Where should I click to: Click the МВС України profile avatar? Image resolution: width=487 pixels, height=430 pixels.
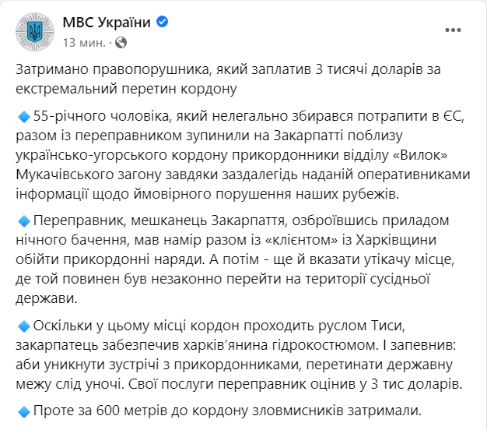coord(34,31)
